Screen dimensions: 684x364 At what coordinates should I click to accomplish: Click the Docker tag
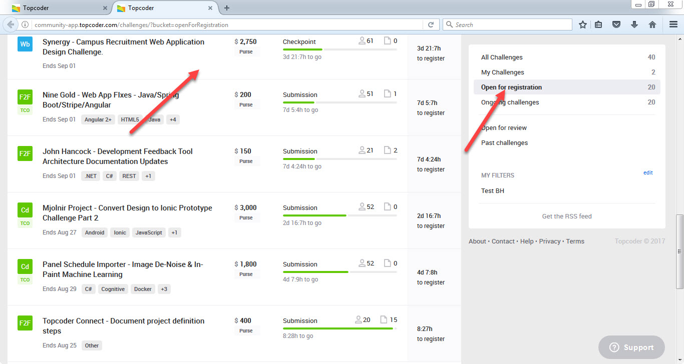[x=143, y=289]
